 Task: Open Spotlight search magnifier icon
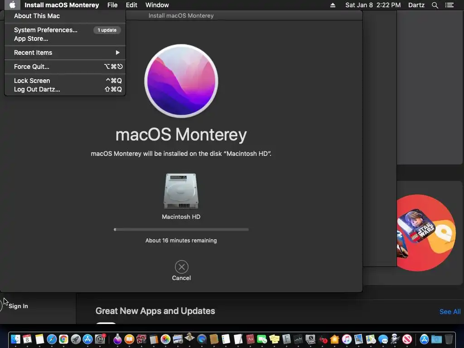(x=435, y=5)
